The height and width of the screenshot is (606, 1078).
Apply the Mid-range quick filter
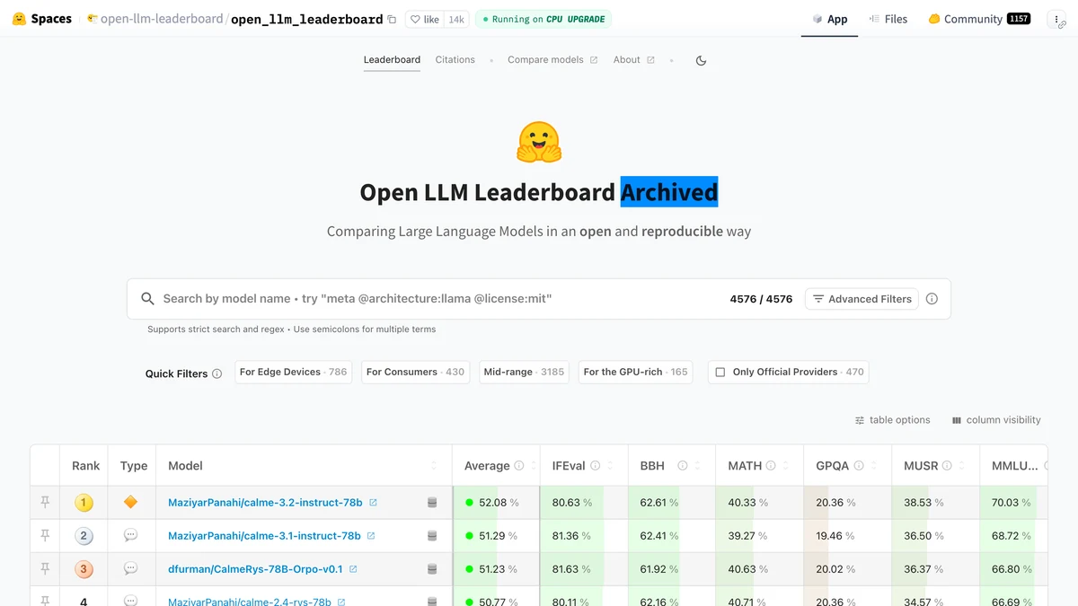tap(524, 372)
